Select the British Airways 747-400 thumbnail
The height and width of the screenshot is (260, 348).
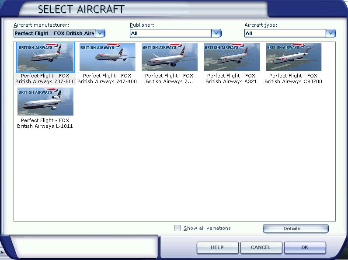tap(108, 57)
